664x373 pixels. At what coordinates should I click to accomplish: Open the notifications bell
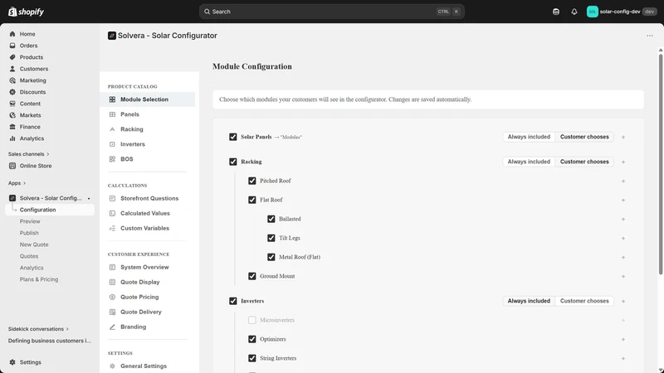click(x=574, y=12)
